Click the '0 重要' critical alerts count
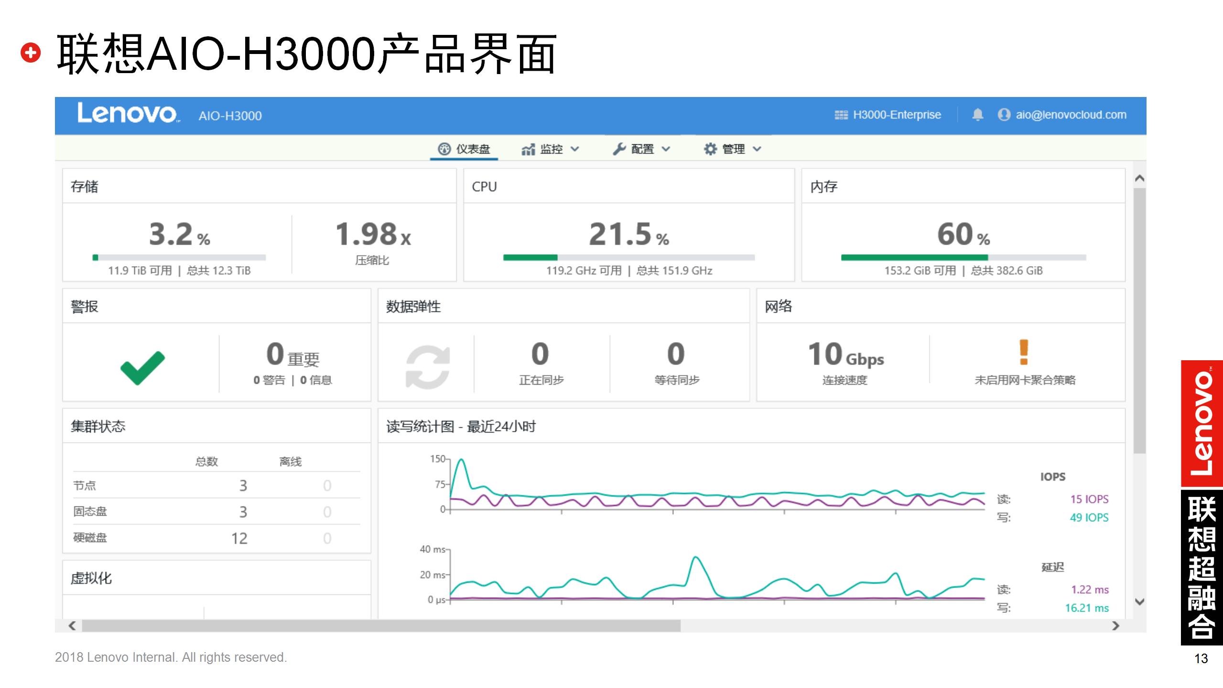The height and width of the screenshot is (688, 1223). pos(292,355)
